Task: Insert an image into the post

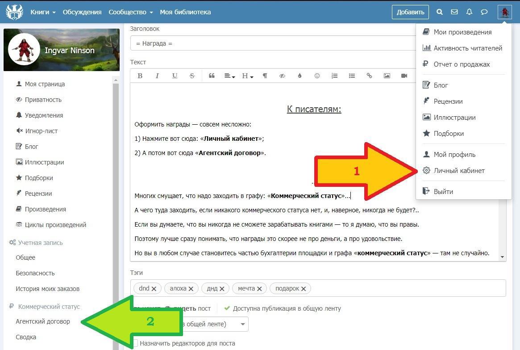Action: coord(387,76)
